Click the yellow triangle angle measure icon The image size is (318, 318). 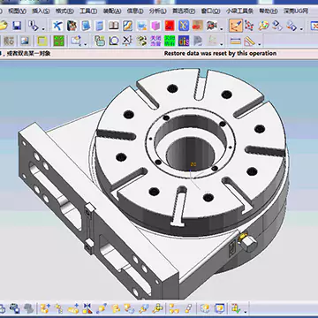250,41
